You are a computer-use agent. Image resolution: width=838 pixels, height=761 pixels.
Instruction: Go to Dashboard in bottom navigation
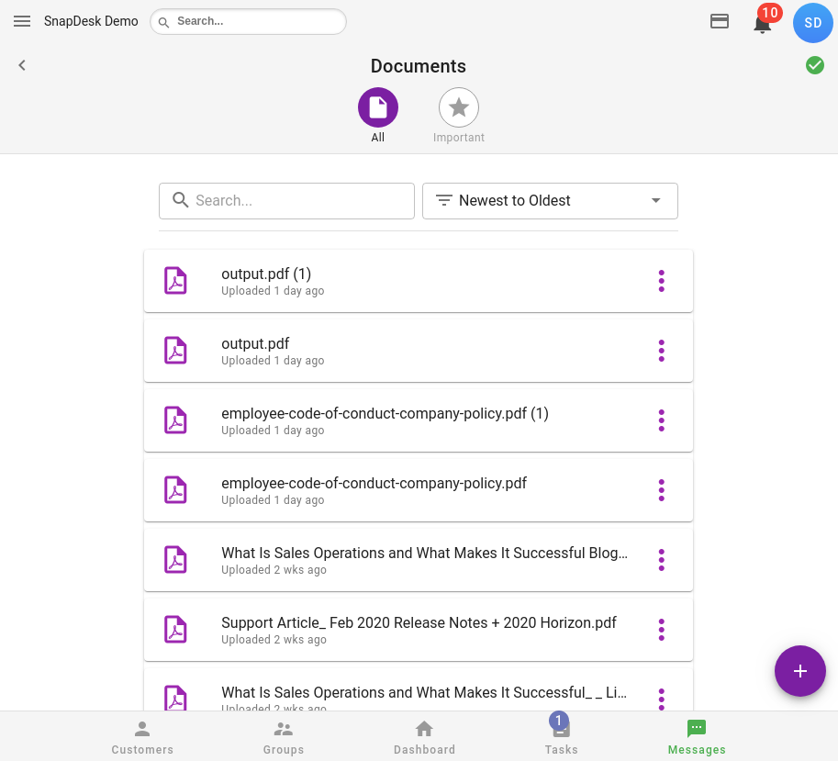pyautogui.click(x=424, y=737)
